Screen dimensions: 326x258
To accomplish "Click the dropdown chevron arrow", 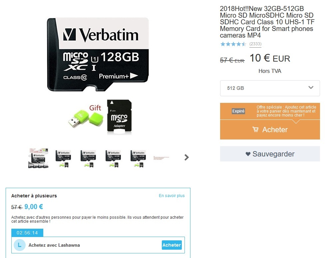I will 311,88.
